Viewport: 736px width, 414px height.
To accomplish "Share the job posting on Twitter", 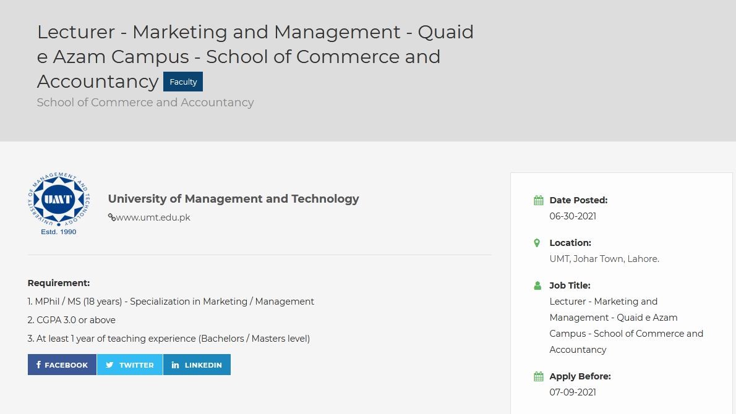I will pos(130,365).
